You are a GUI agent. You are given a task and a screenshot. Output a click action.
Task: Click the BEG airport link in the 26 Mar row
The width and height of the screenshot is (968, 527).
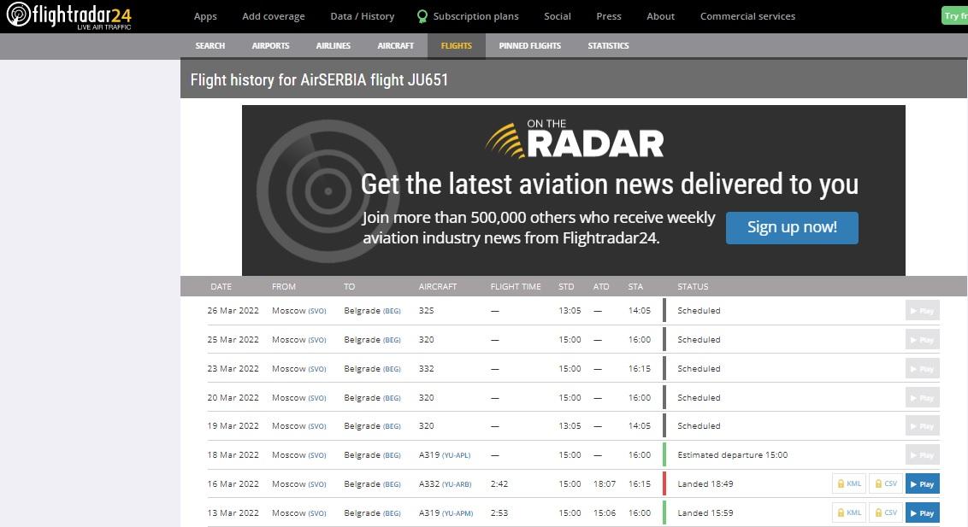392,311
